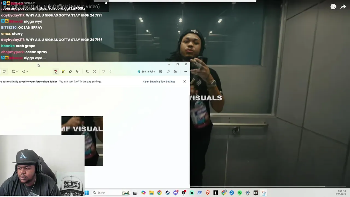Open the snipping shape mode dropdown
This screenshot has height=197, width=350.
[15, 71]
